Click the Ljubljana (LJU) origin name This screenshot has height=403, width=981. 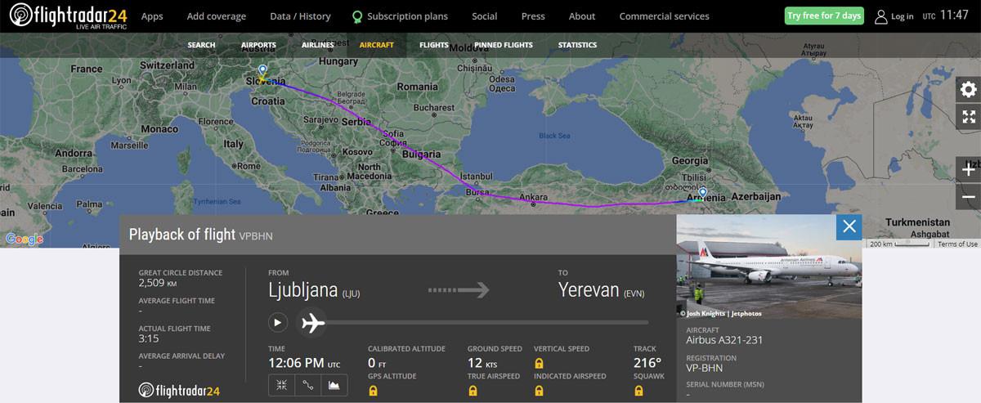tap(314, 290)
